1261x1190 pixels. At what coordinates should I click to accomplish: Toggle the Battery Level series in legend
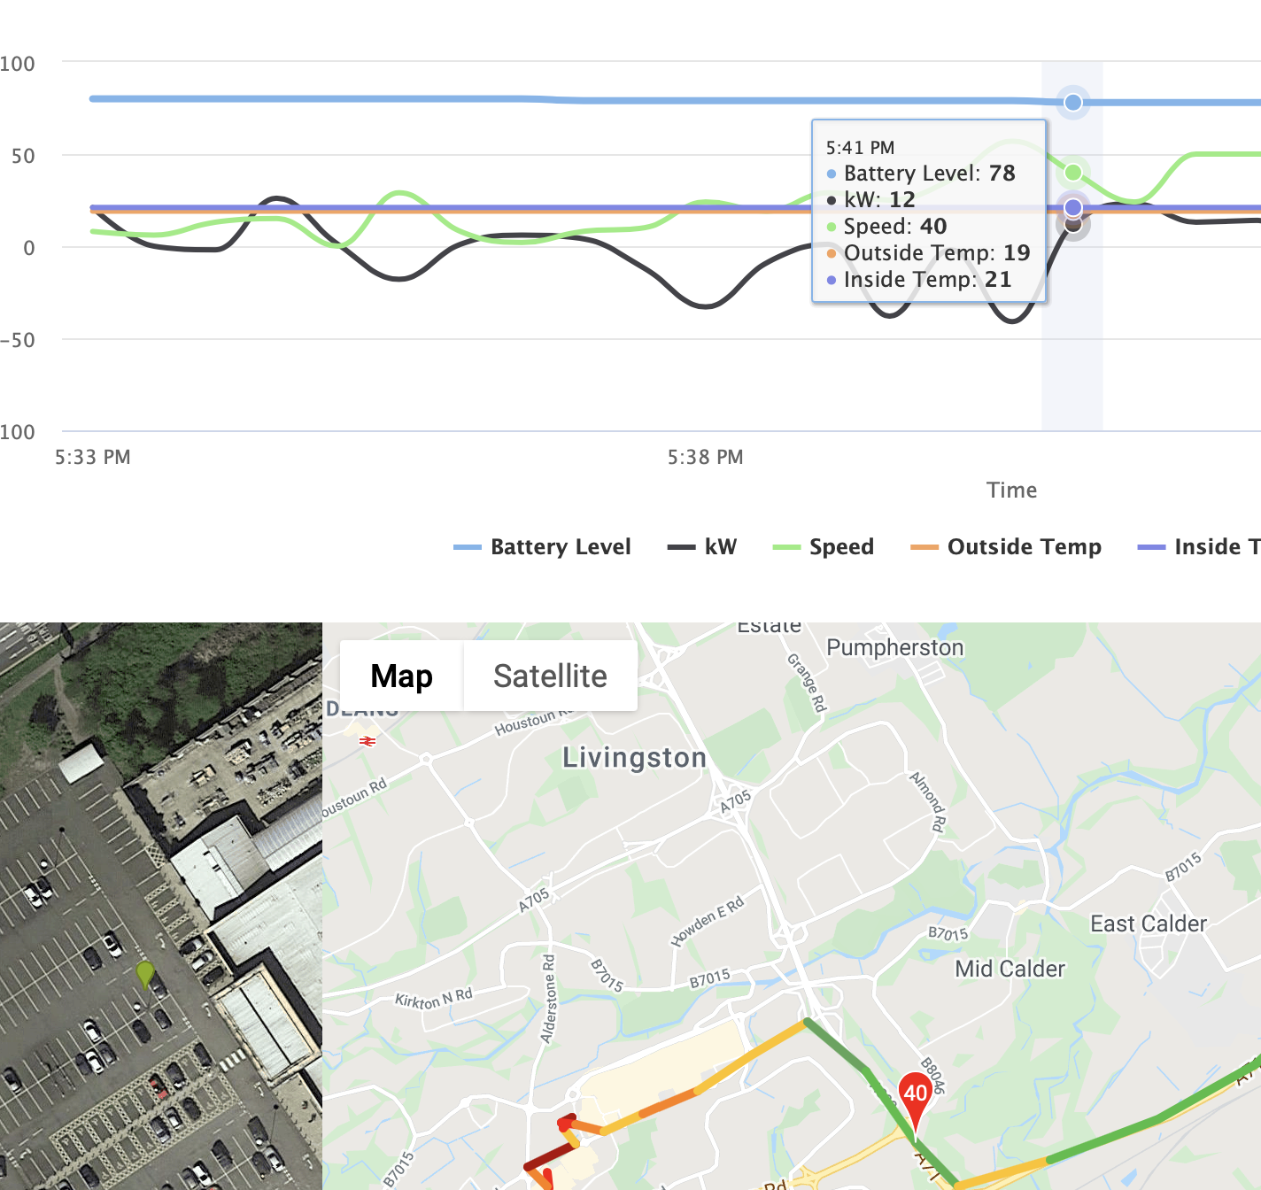542,547
